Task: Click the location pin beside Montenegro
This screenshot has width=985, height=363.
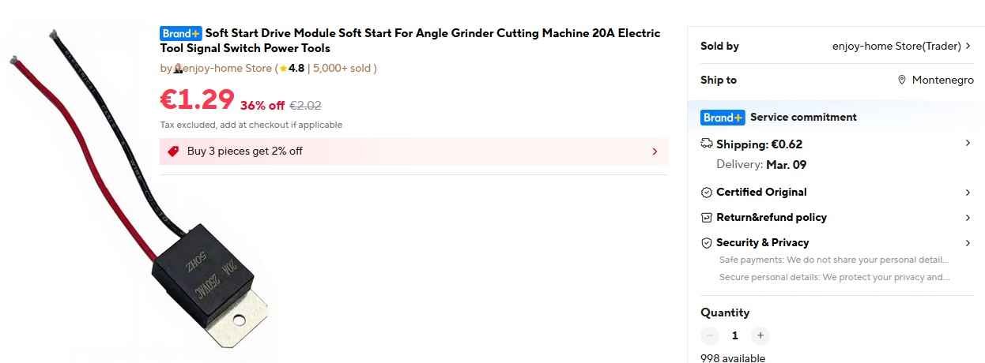Action: pos(902,80)
